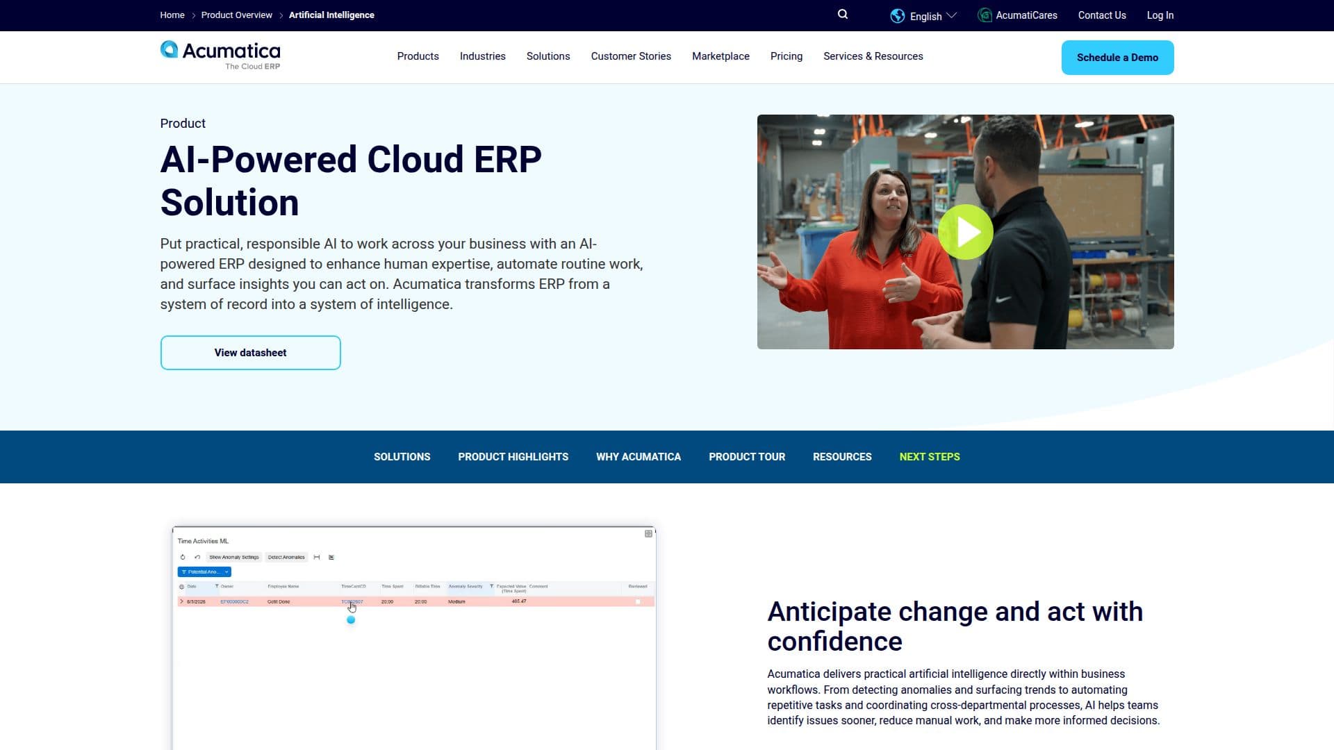Open the Potential Ano... filter dropdown
This screenshot has width=1334, height=750.
click(204, 572)
